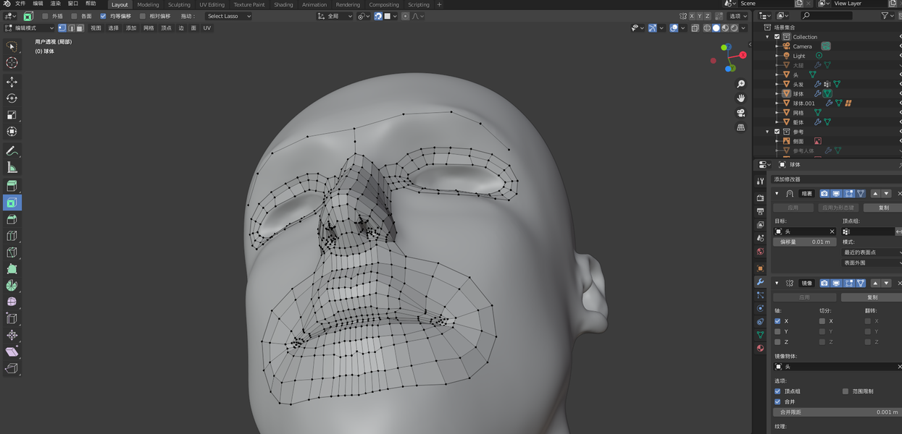Select the Extrude Region tool
This screenshot has width=902, height=434.
12,186
